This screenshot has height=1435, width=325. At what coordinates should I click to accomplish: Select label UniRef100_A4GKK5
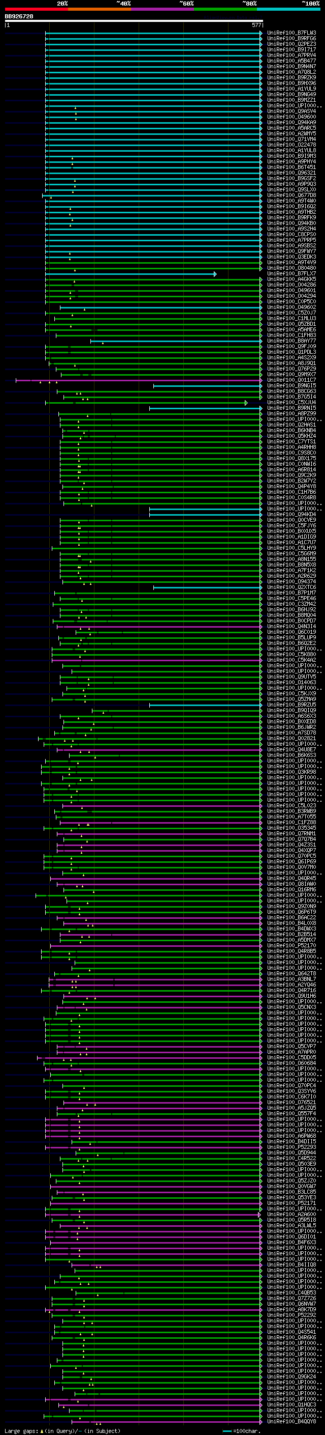coord(291,279)
